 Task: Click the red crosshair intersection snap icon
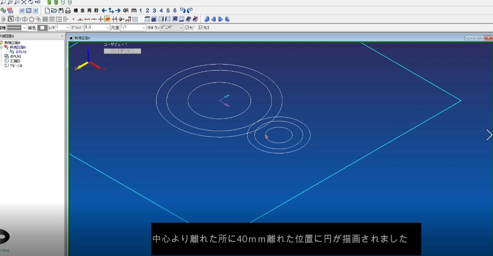pos(101,19)
